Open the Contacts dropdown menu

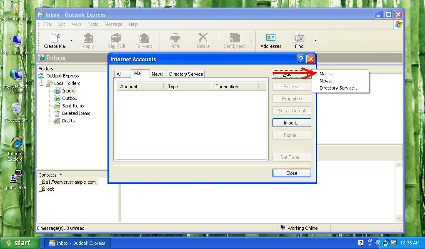(50, 175)
